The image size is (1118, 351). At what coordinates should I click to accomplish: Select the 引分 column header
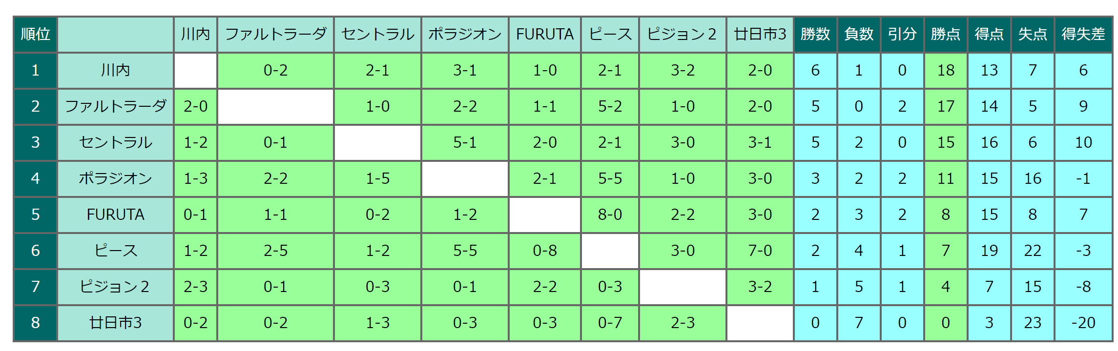coord(902,34)
